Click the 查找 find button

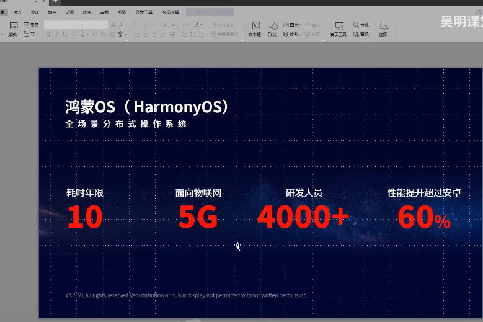[361, 25]
